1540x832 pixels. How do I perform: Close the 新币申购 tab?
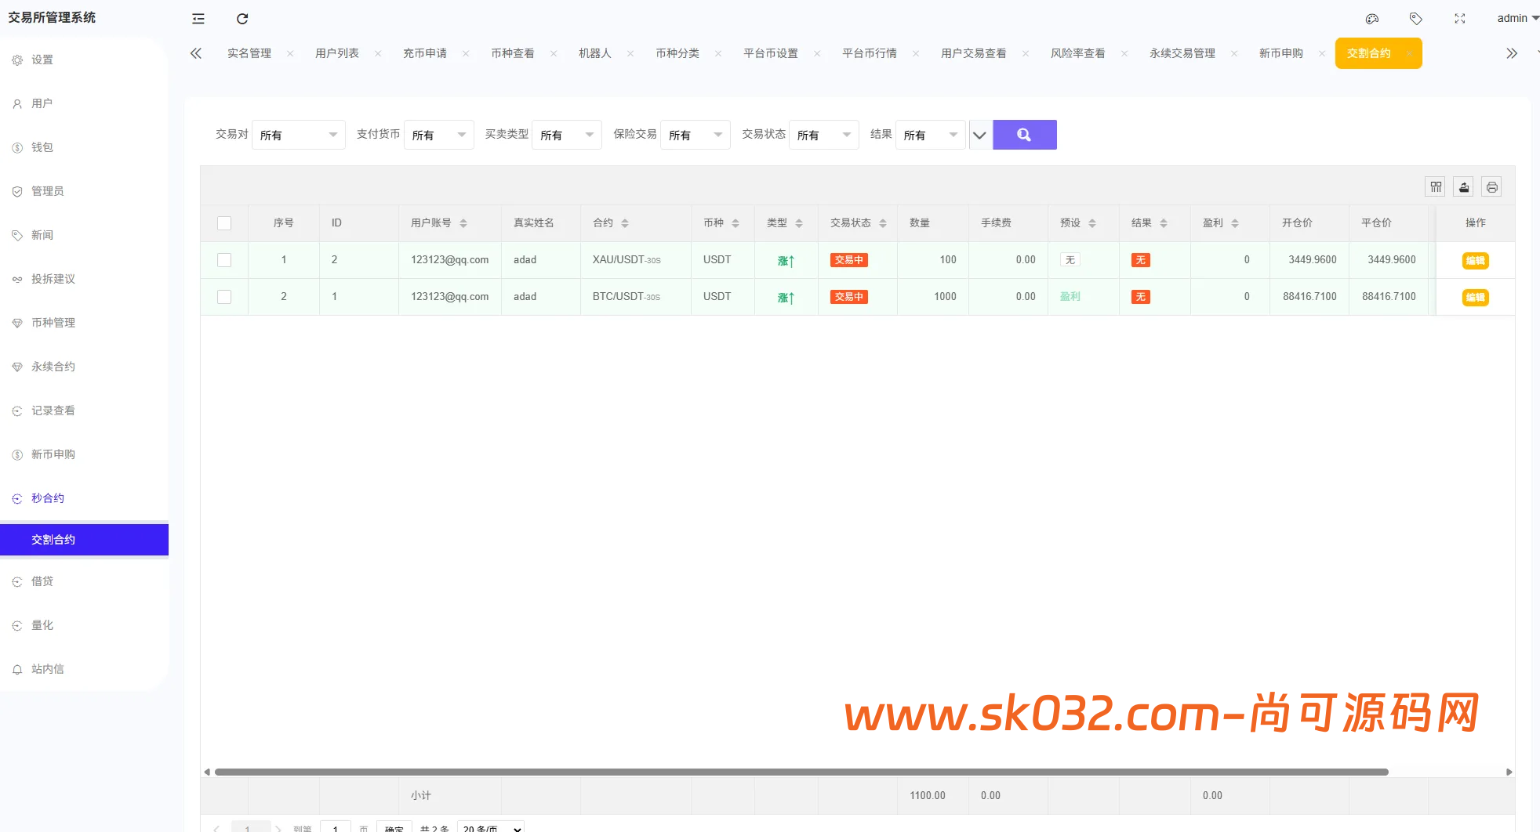1322,53
